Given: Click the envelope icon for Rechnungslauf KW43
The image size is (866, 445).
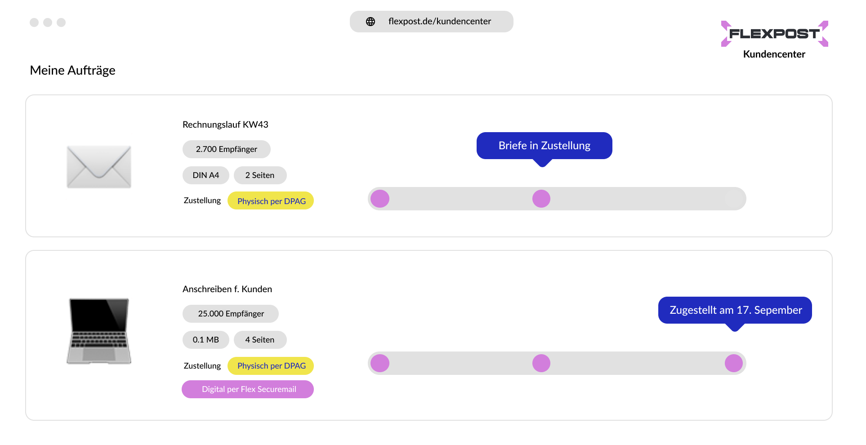Looking at the screenshot, I should pos(99,167).
